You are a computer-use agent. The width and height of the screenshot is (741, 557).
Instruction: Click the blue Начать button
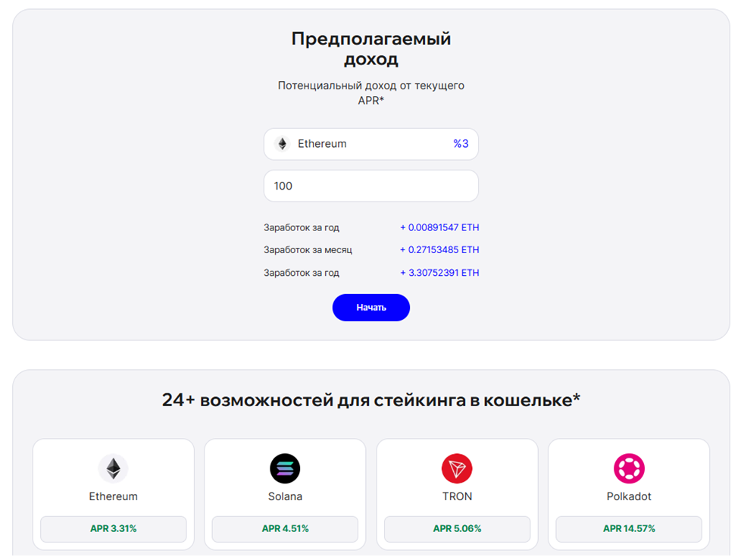pos(371,308)
